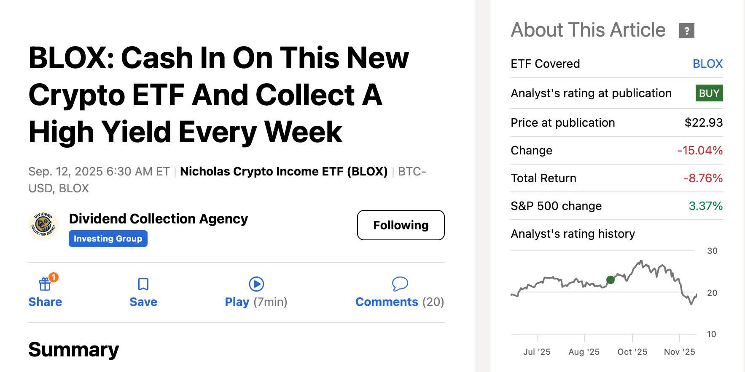Click the Oct '25 marker on the chart timeline
The height and width of the screenshot is (372, 745).
pos(632,351)
